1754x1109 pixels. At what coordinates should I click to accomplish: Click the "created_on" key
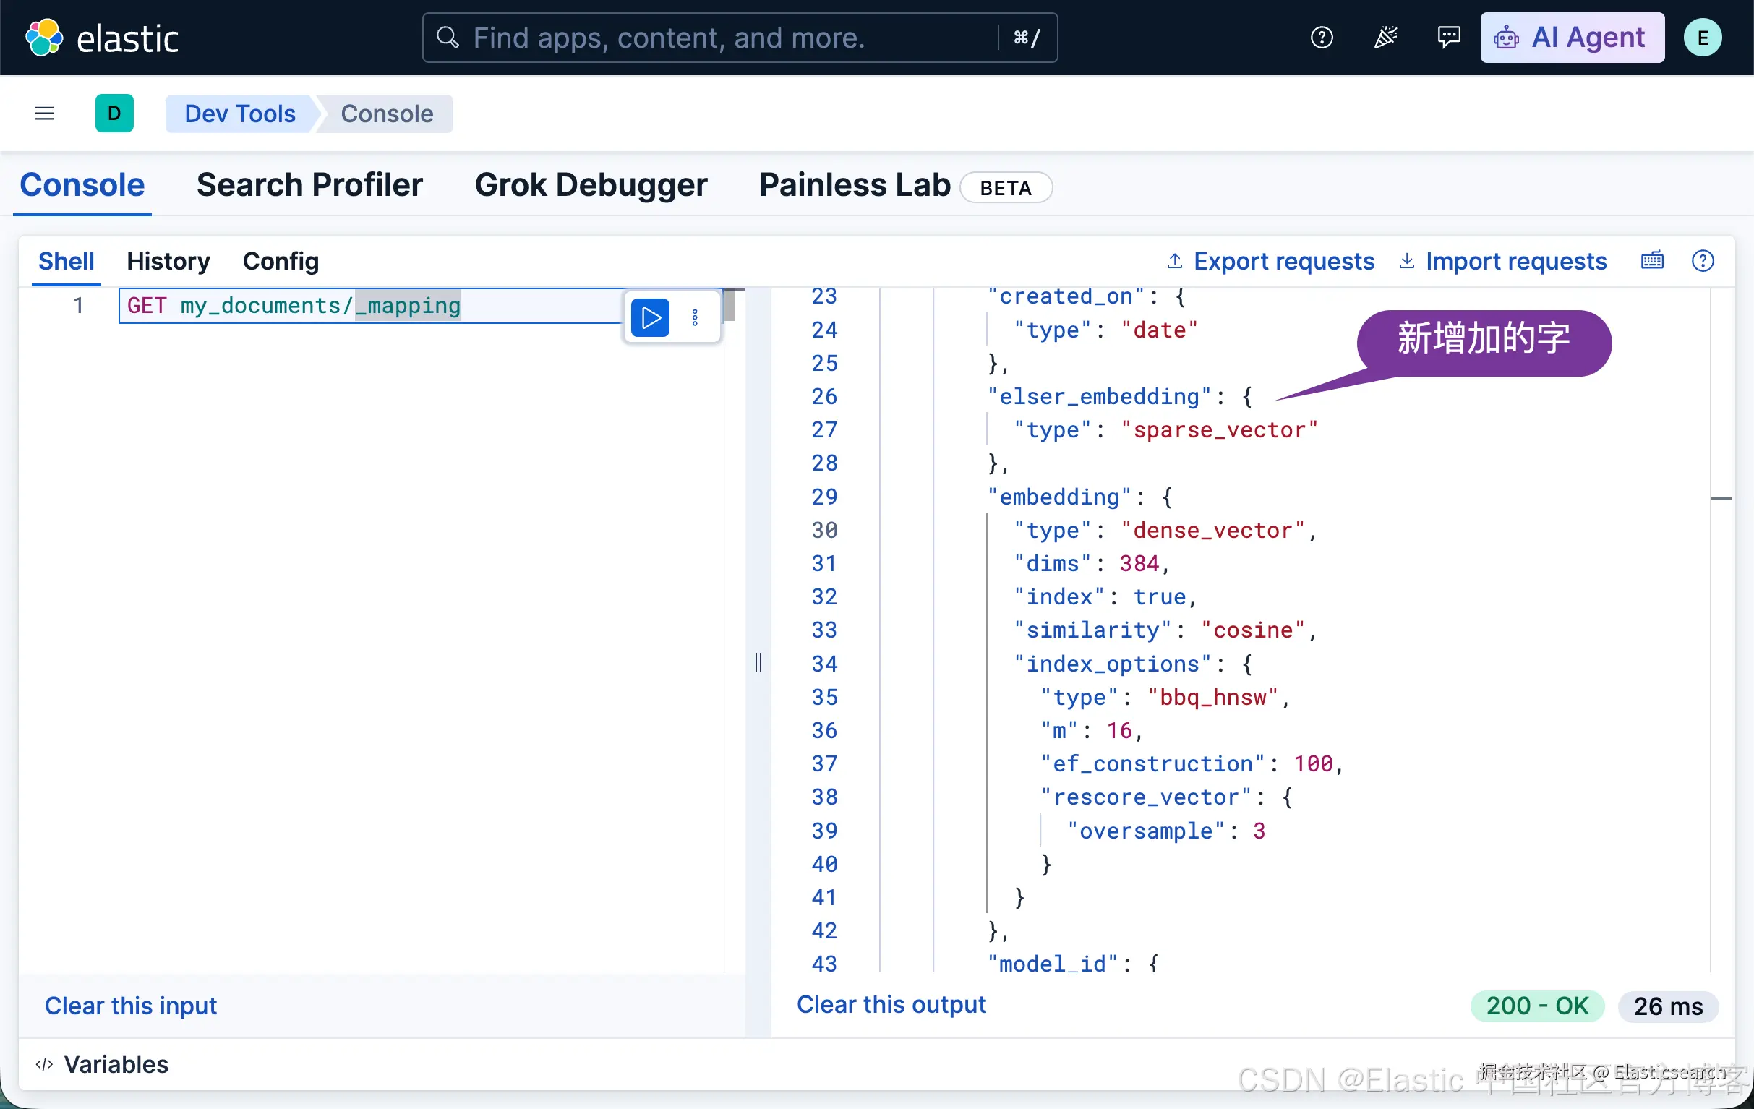coord(1066,297)
